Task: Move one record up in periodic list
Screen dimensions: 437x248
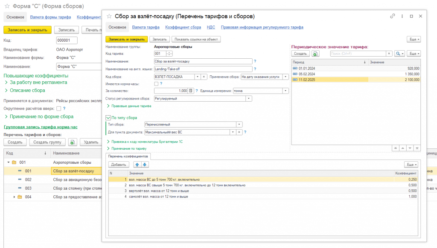Action: pyautogui.click(x=402, y=148)
